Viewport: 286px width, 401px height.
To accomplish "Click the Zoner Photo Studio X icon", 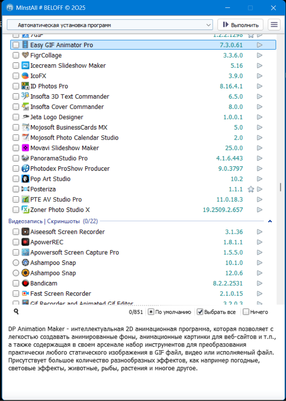I will tap(25, 210).
